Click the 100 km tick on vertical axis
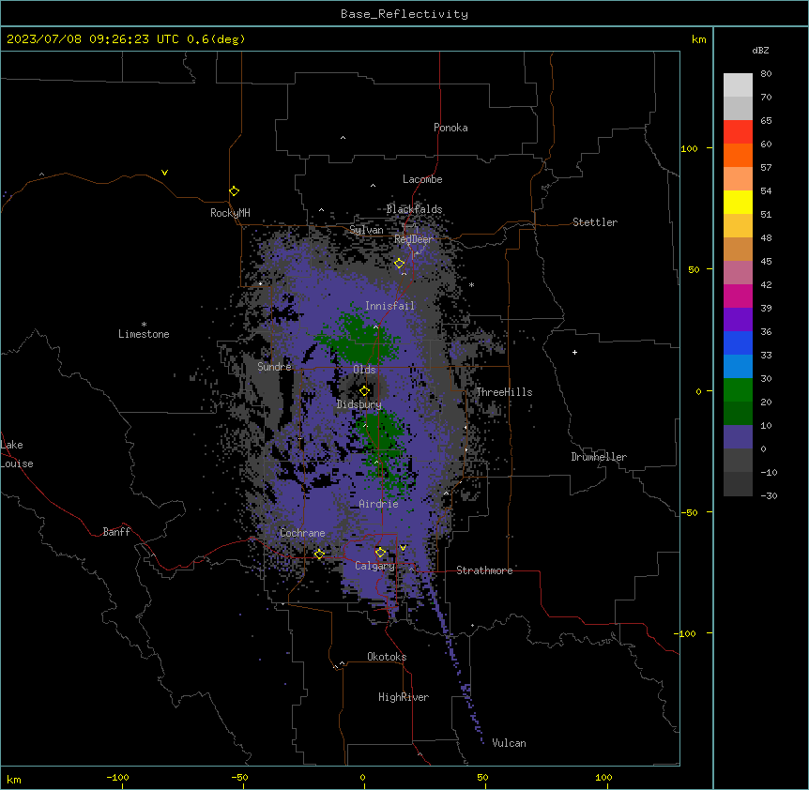 [689, 148]
